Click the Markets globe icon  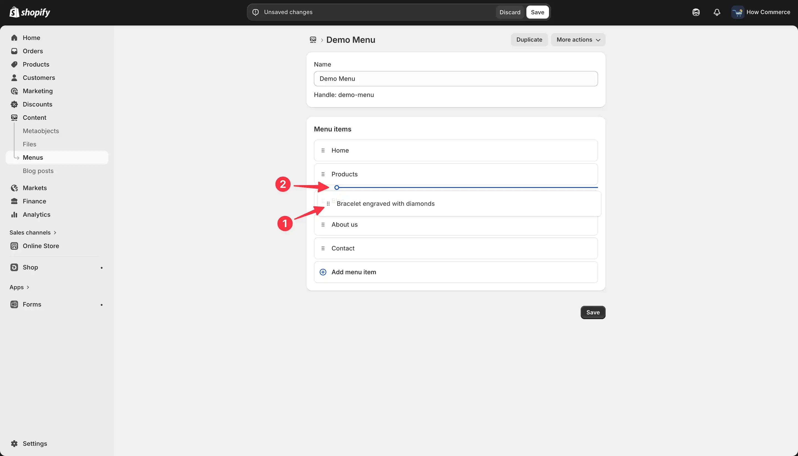[x=14, y=188]
